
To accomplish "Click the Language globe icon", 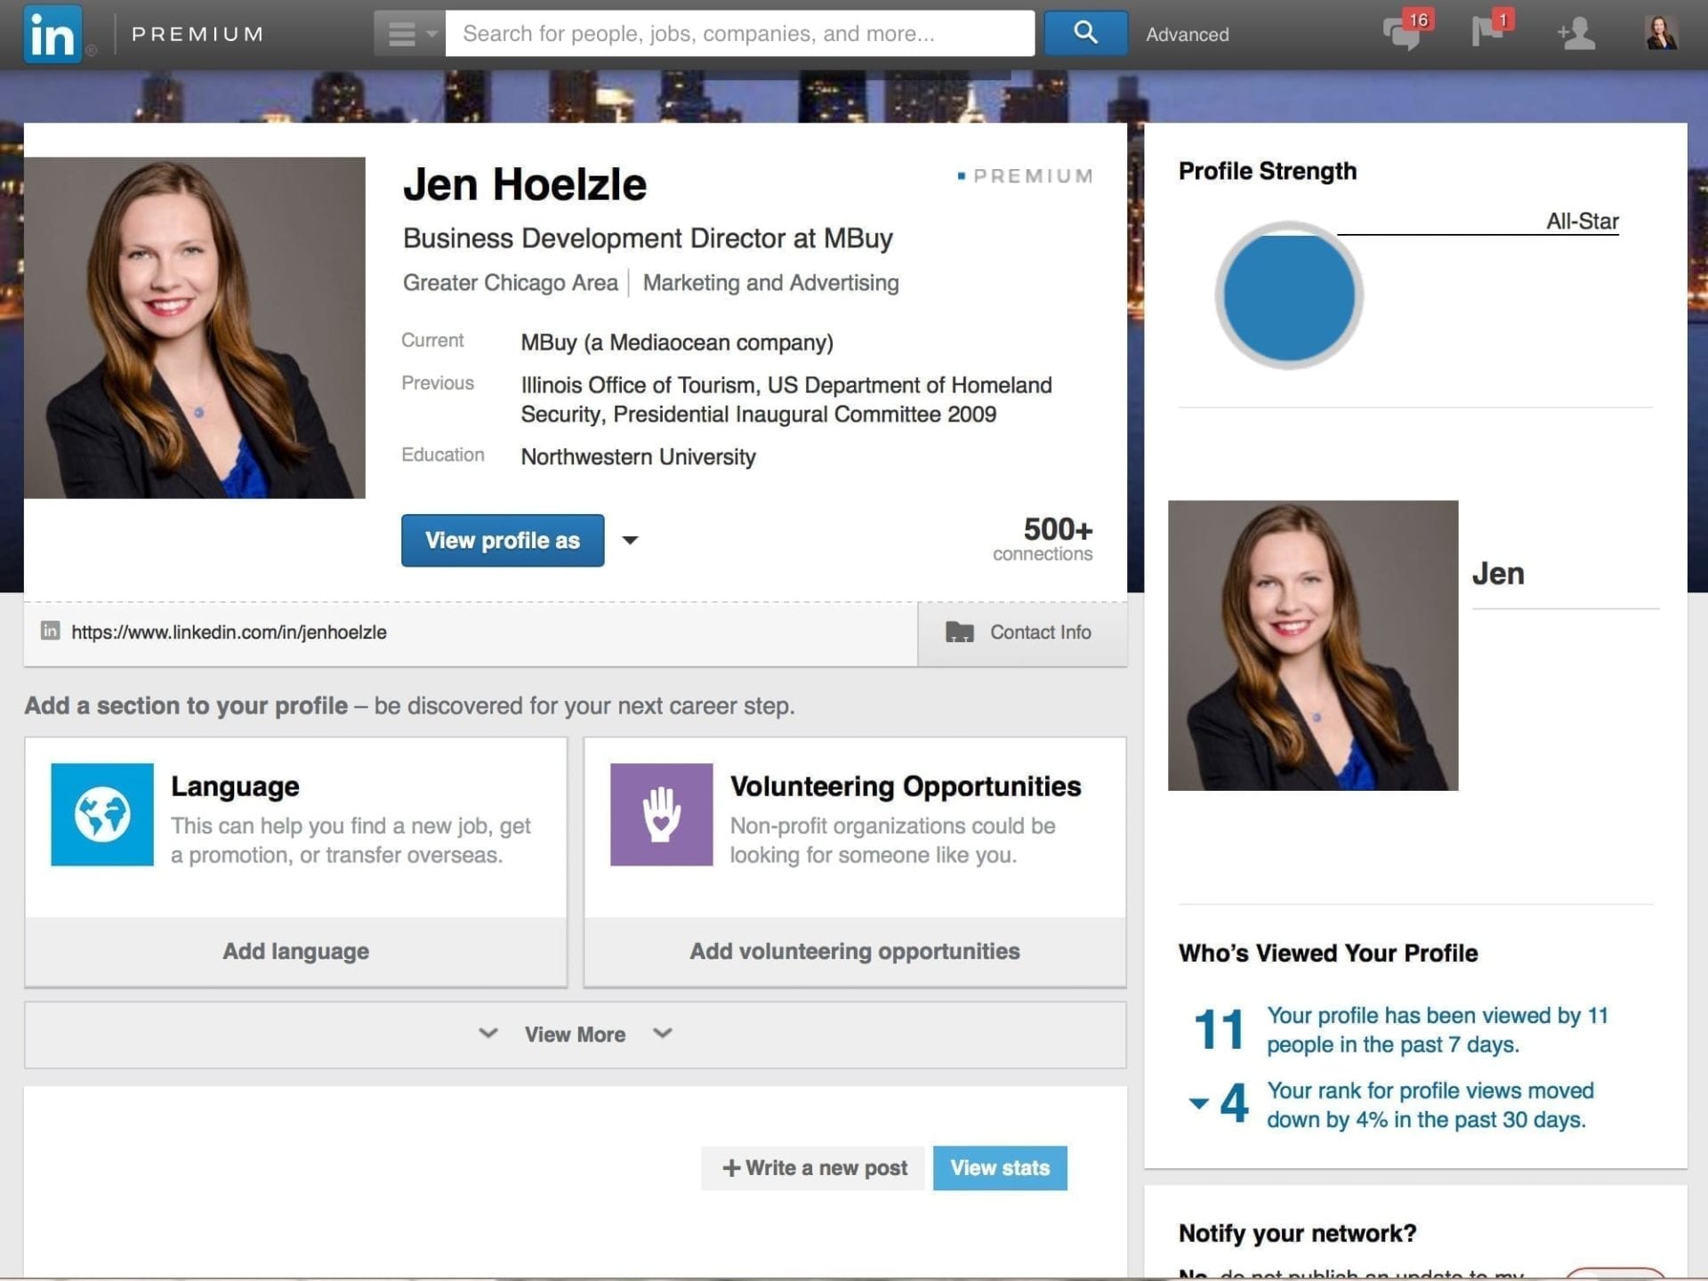I will pos(102,814).
